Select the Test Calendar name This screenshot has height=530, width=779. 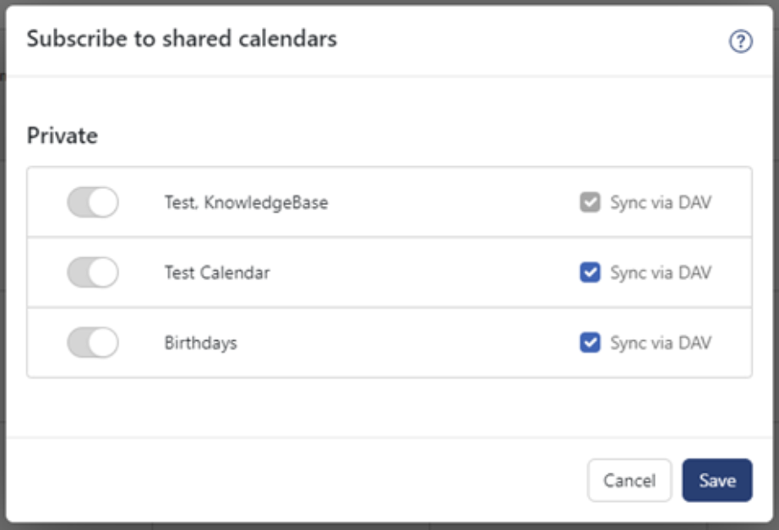coord(217,273)
